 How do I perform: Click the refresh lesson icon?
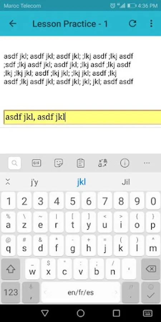tap(132, 24)
